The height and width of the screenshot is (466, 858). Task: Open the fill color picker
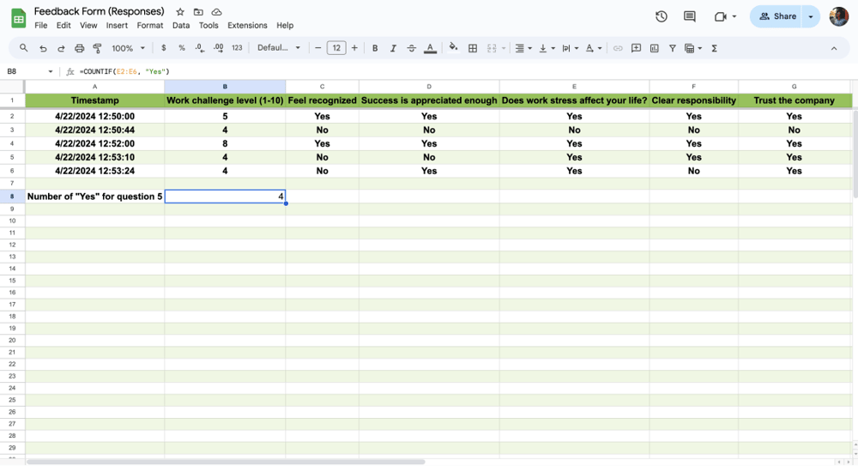tap(453, 49)
